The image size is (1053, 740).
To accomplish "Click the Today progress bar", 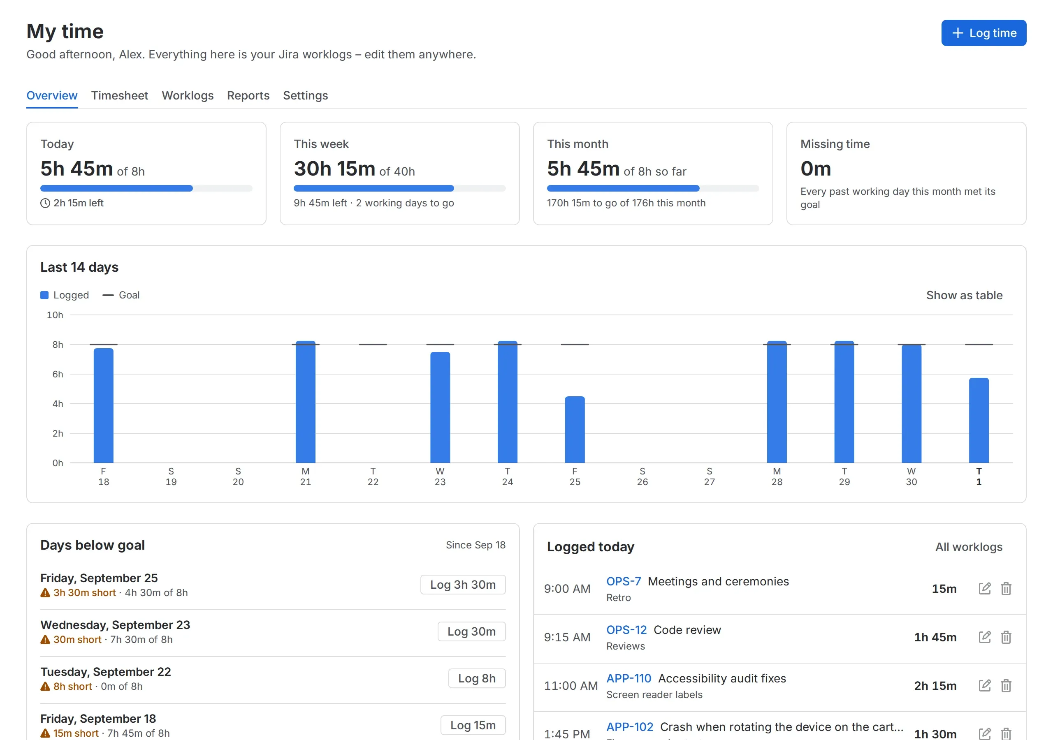I will [146, 188].
